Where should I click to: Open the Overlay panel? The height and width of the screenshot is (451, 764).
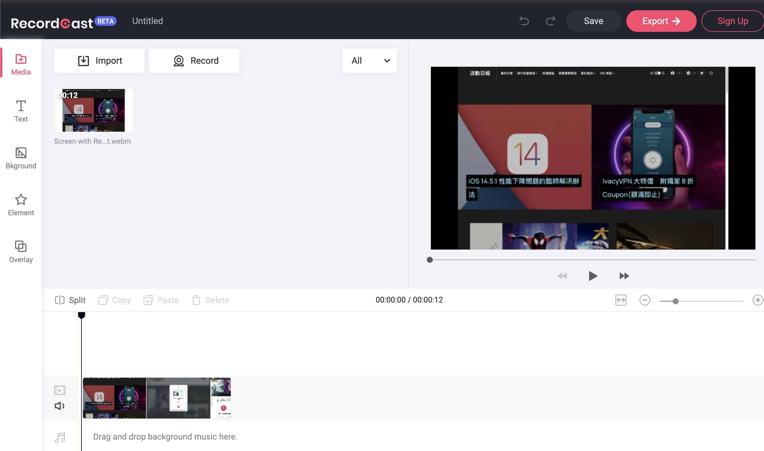[x=21, y=252]
